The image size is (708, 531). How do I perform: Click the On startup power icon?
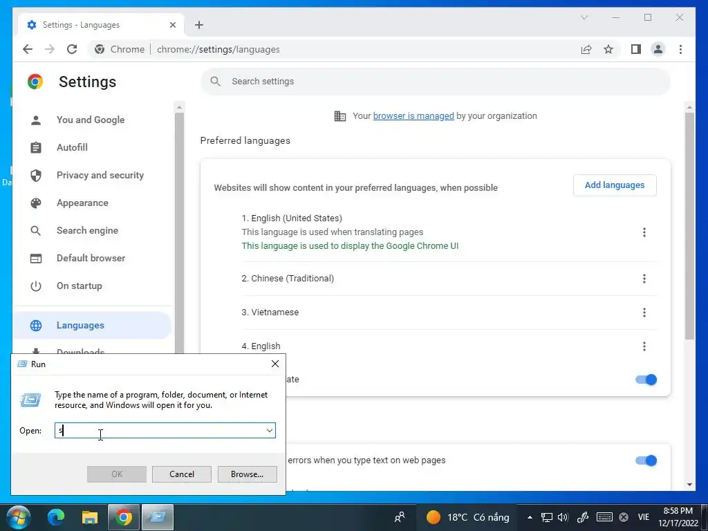[x=36, y=286]
